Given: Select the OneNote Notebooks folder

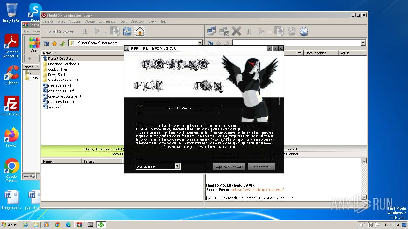Looking at the screenshot, I should [63, 64].
